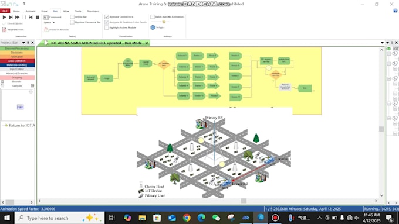
Task: Open the Input Output panel
Action: 17,69
